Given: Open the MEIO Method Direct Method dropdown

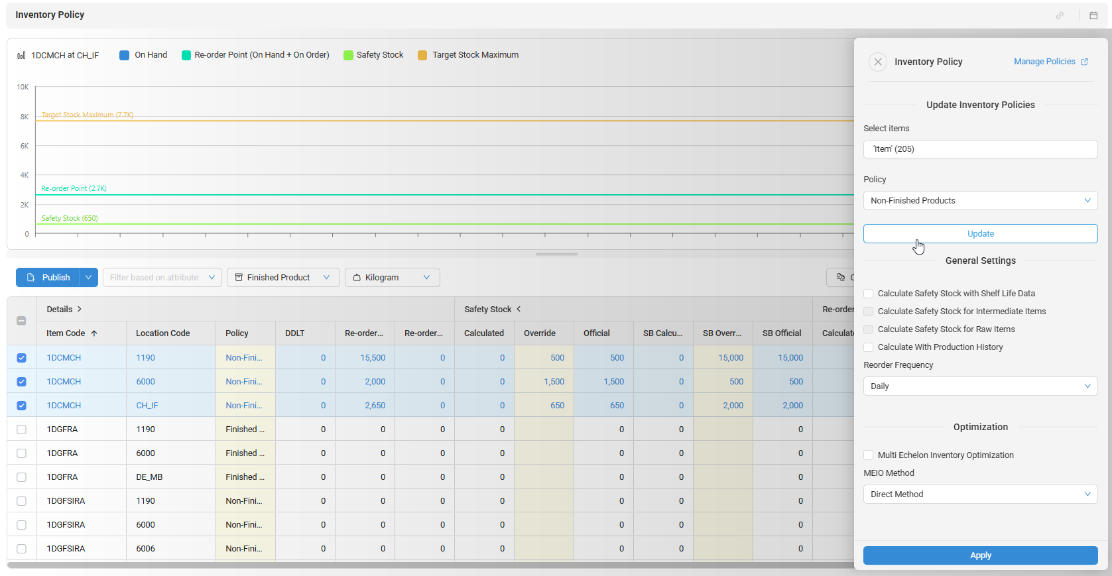Looking at the screenshot, I should (x=981, y=494).
